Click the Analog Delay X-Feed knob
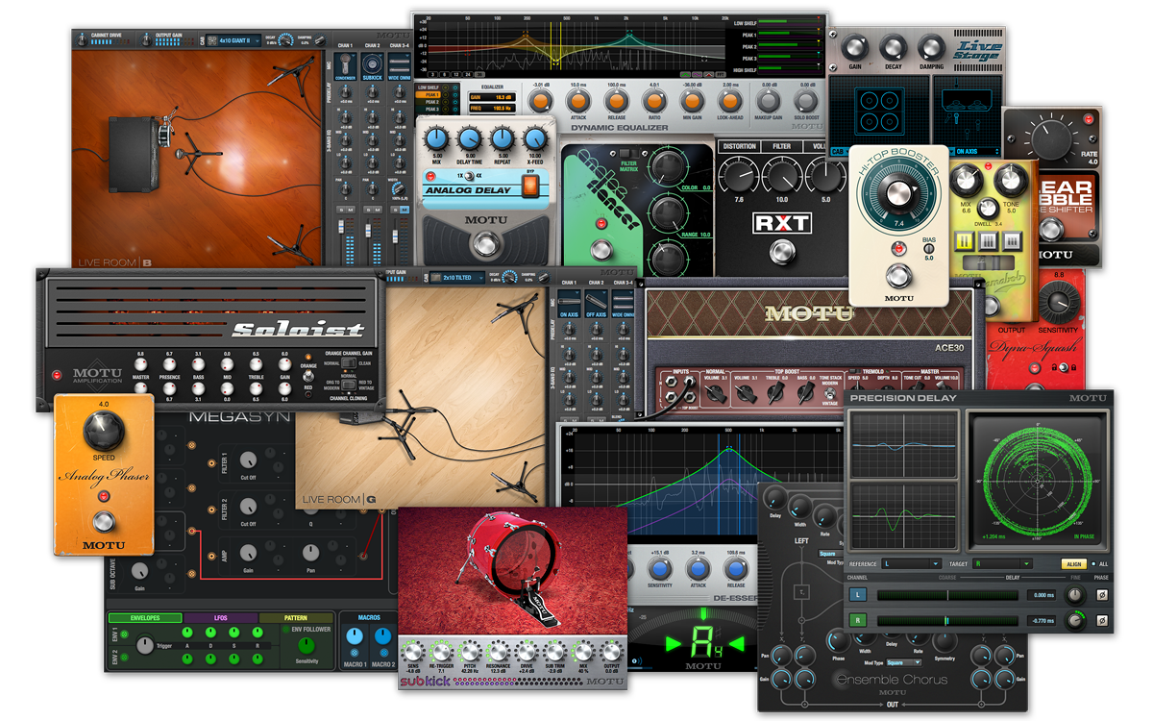The width and height of the screenshot is (1153, 721). pyautogui.click(x=535, y=139)
